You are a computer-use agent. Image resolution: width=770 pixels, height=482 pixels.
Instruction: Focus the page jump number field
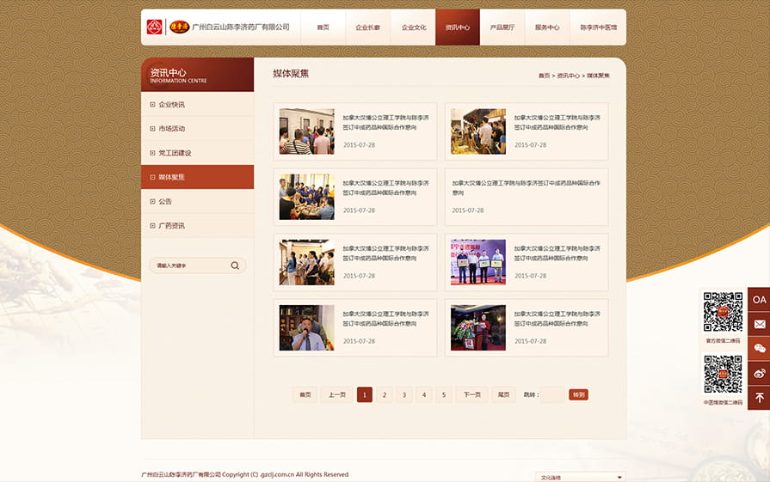pos(552,394)
